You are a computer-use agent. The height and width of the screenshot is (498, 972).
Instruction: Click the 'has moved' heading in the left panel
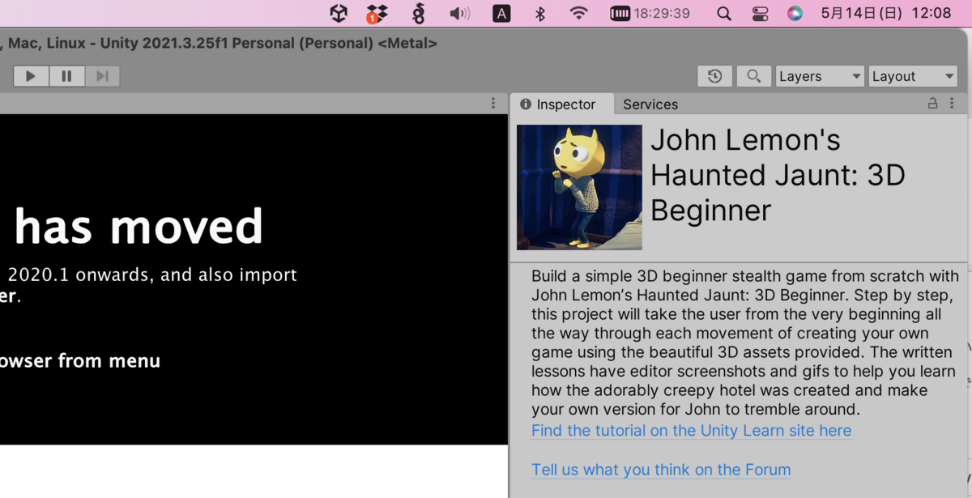139,227
